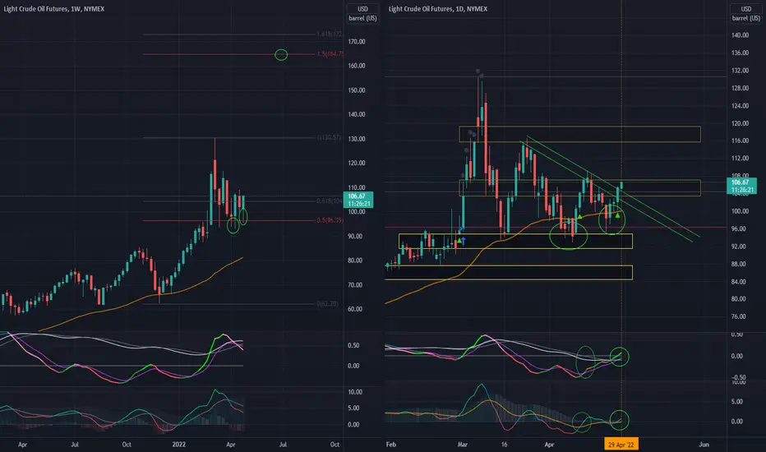Select the 1(130.57) Fibonacci level label

329,138
